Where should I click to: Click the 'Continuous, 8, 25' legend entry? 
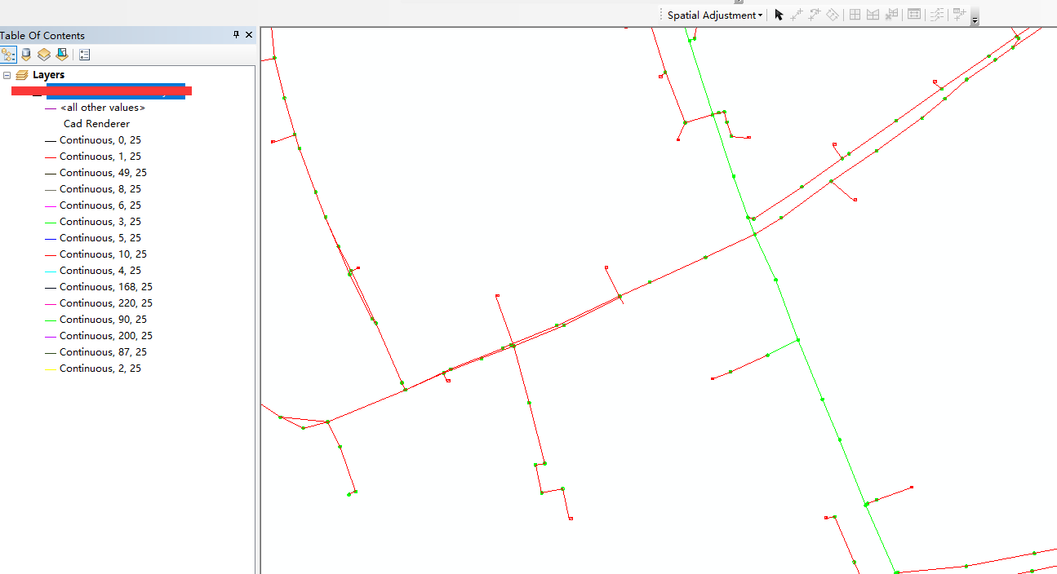click(x=100, y=189)
